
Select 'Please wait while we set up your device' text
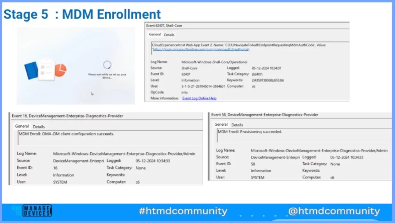pyautogui.click(x=107, y=76)
